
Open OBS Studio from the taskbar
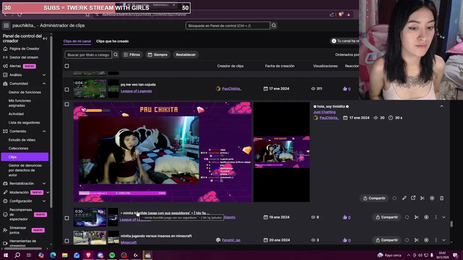tap(124, 255)
